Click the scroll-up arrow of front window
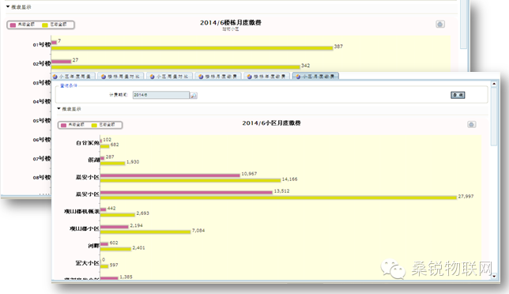Image resolution: width=509 pixels, height=294 pixels. (494, 84)
